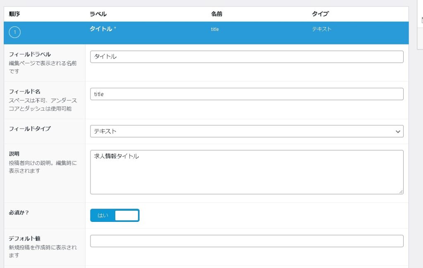Toggle the 必須か？ switch

[115, 215]
